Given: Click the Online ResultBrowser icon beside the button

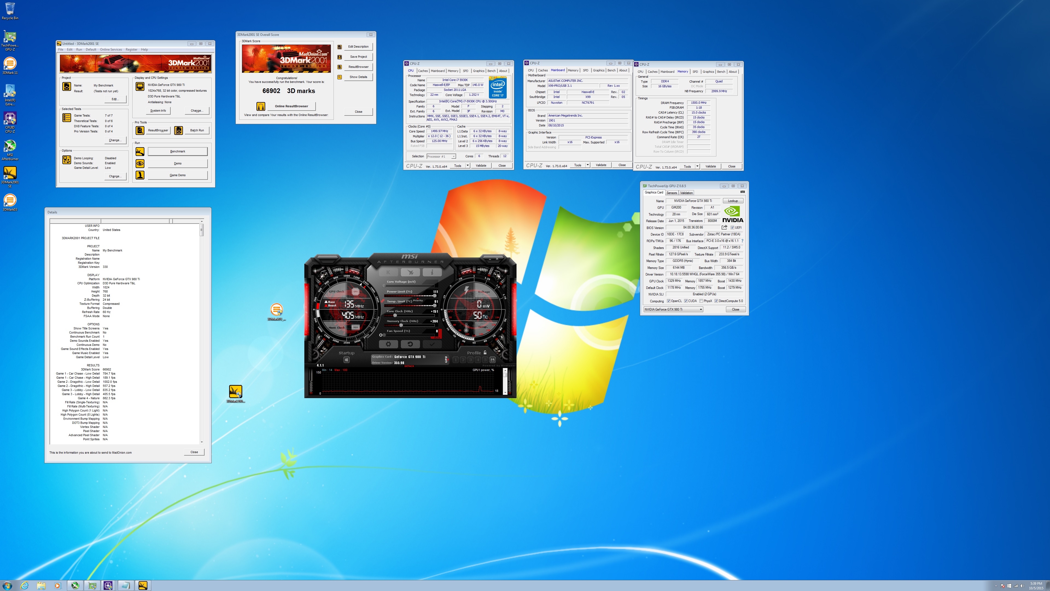Looking at the screenshot, I should pyautogui.click(x=261, y=106).
